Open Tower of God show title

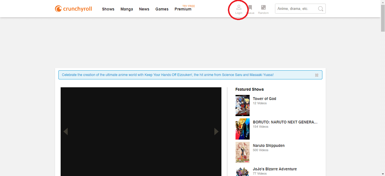pos(264,99)
